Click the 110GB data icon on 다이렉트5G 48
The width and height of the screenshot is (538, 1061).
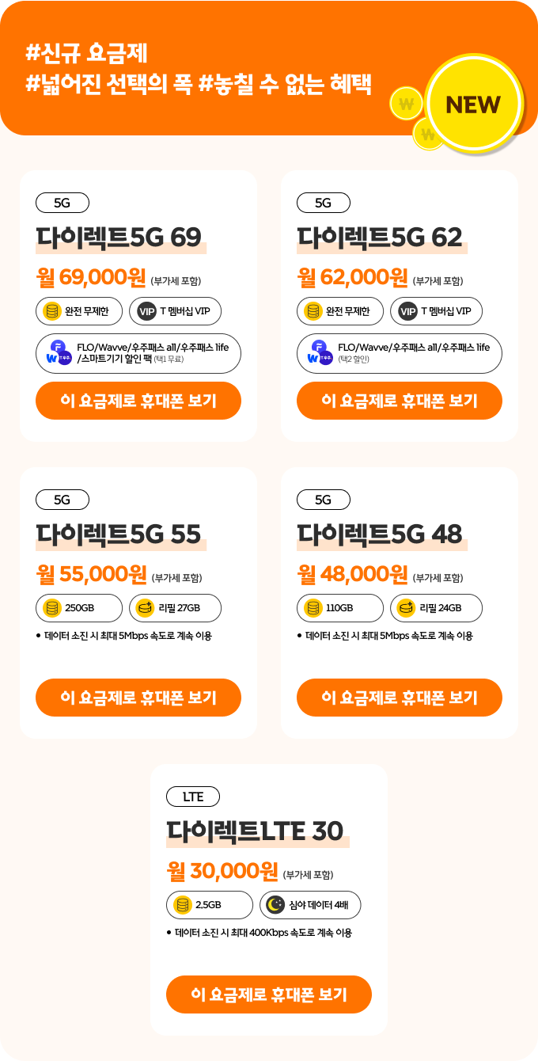pos(314,608)
